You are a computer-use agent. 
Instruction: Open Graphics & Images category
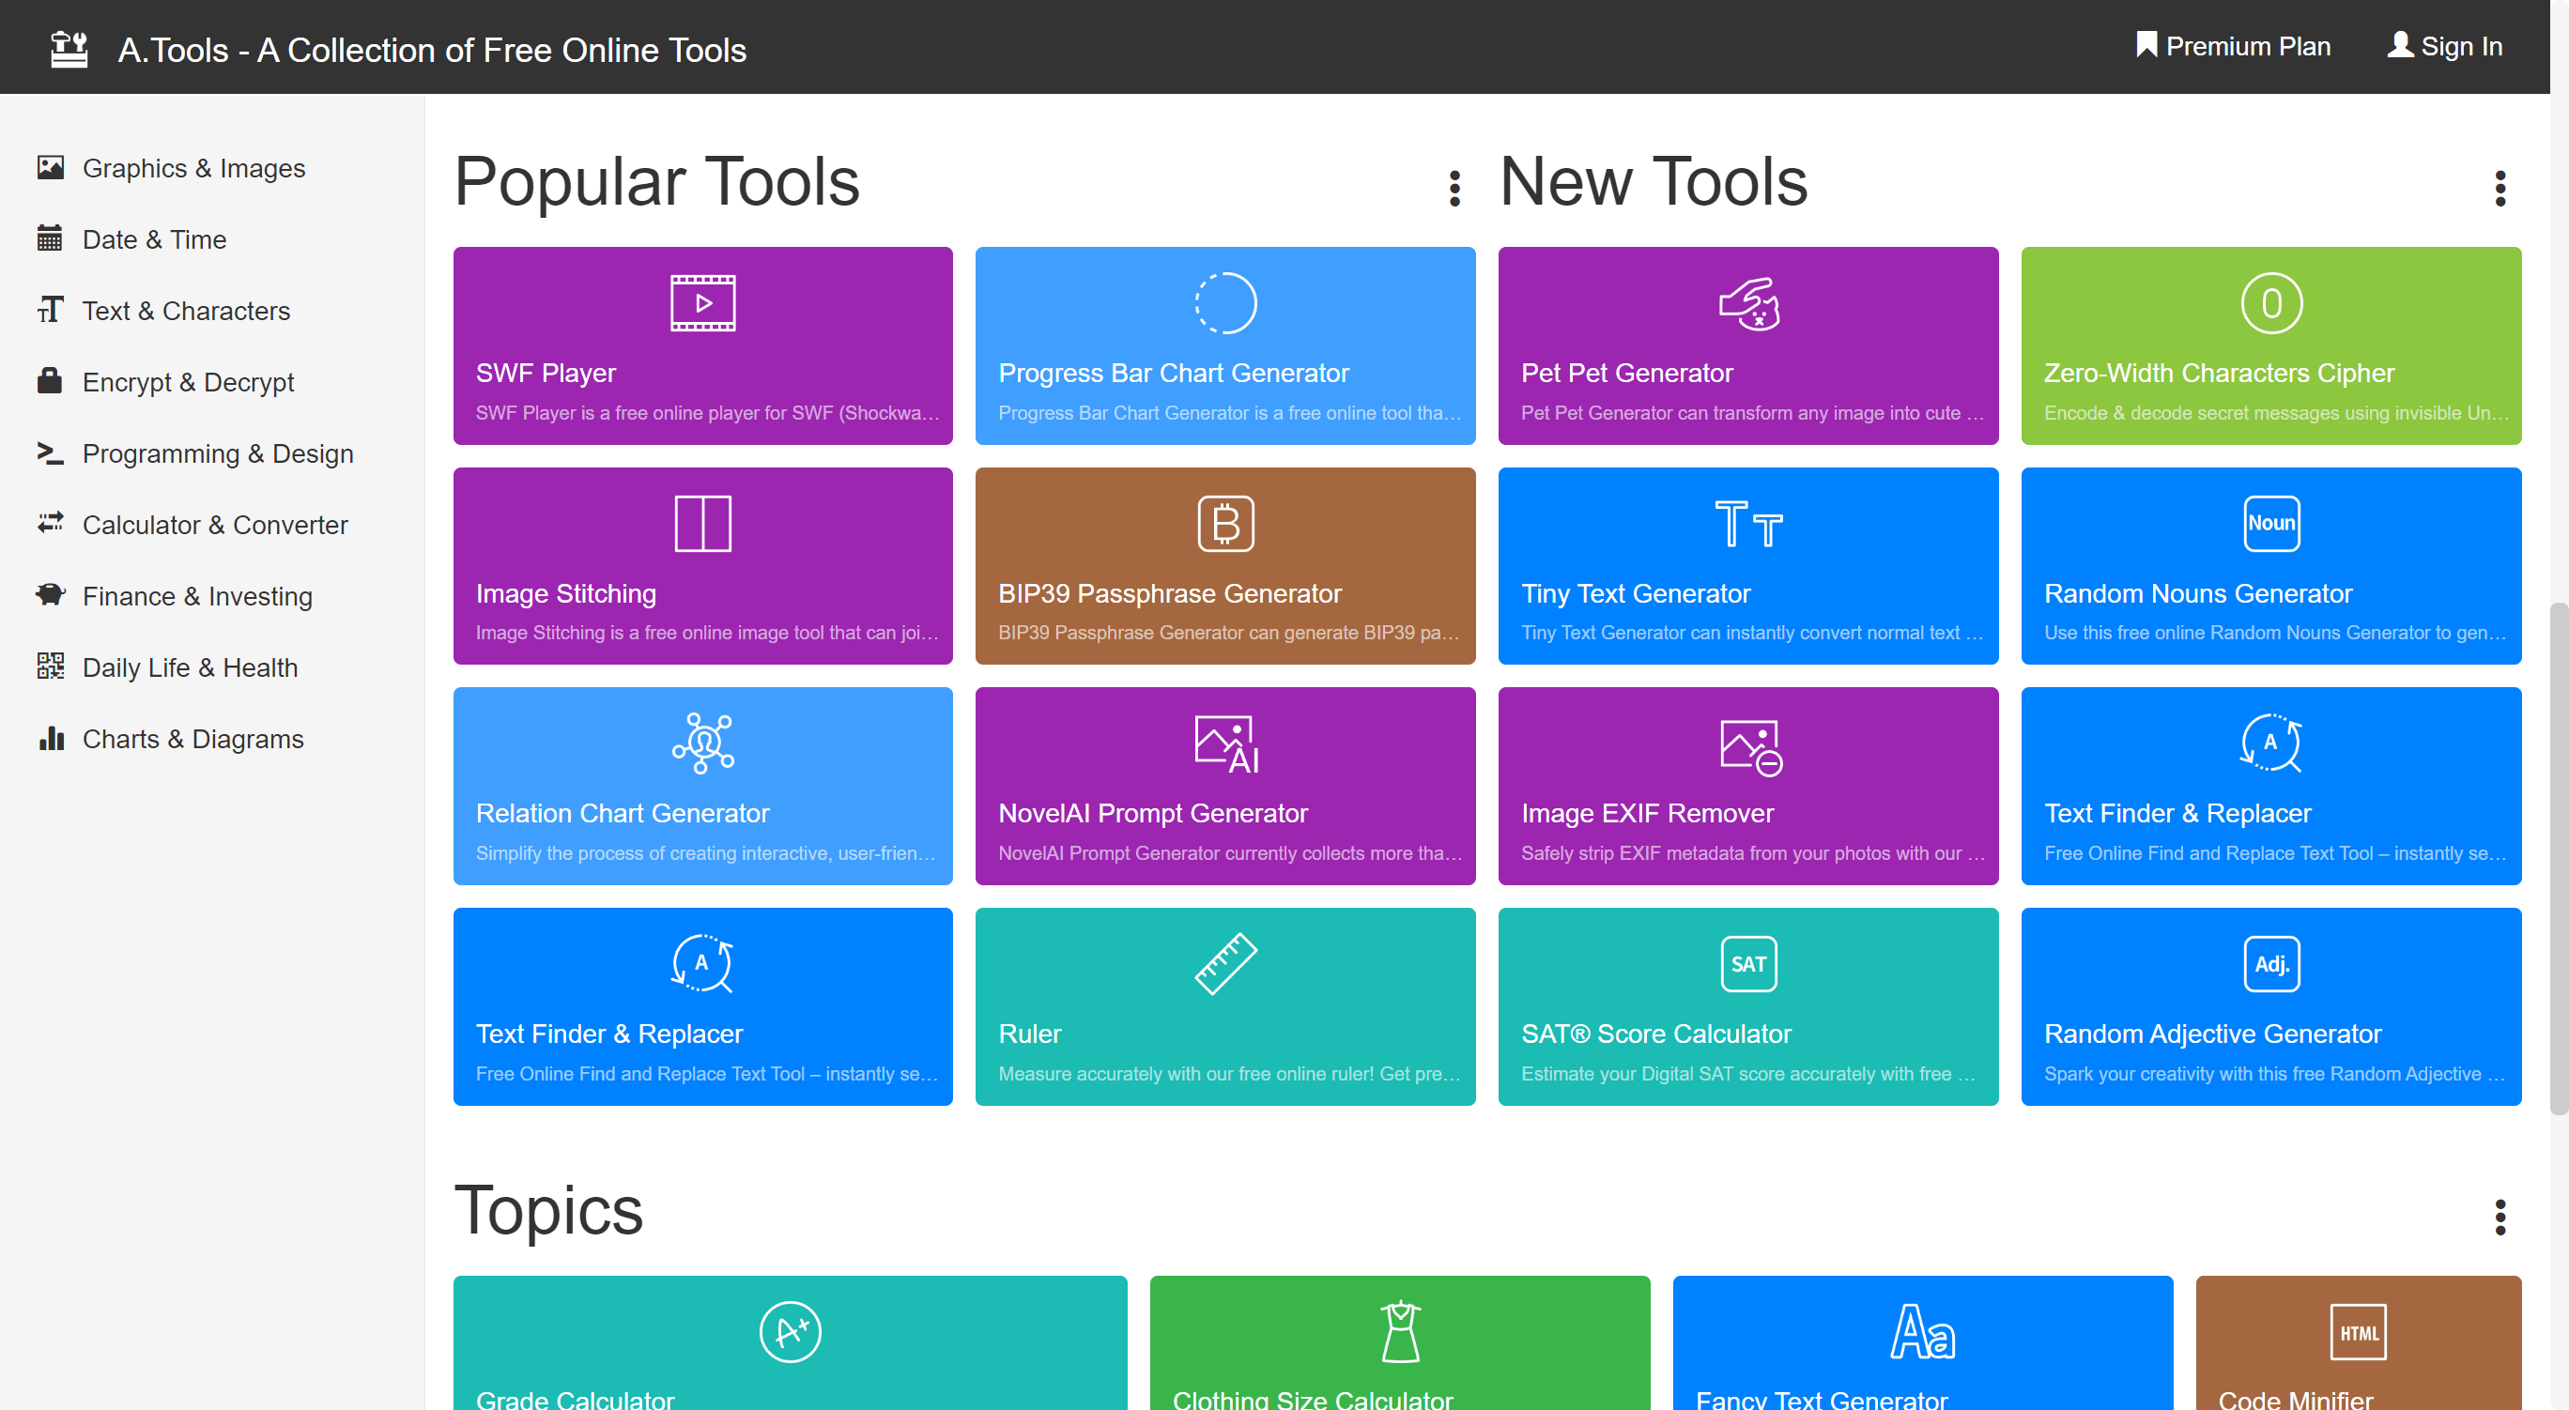click(193, 167)
